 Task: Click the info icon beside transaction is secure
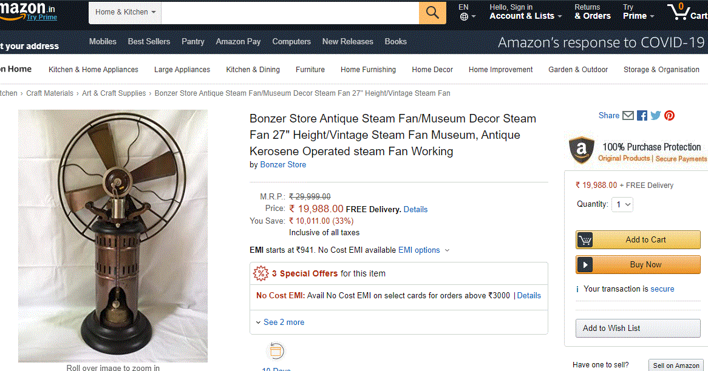click(x=577, y=289)
